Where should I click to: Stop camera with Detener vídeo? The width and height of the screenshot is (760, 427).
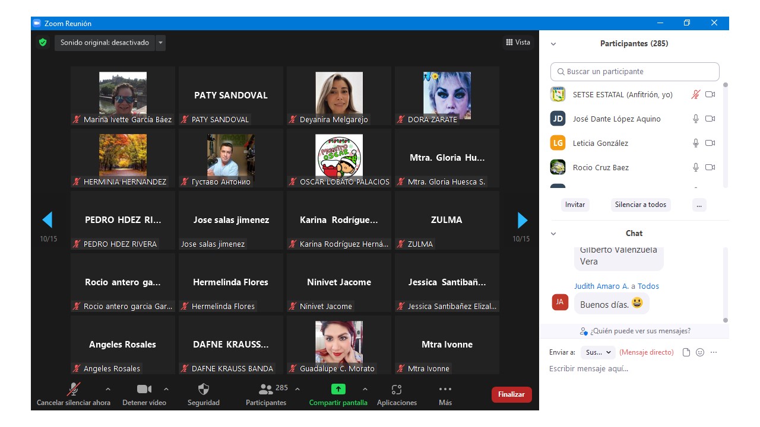click(x=144, y=389)
